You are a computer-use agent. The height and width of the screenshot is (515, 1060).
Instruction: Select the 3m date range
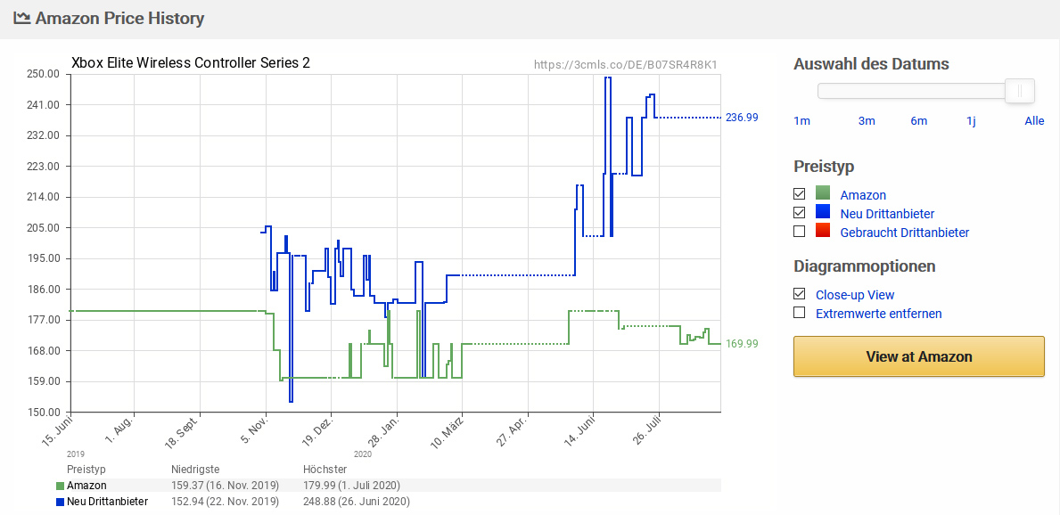click(x=867, y=121)
